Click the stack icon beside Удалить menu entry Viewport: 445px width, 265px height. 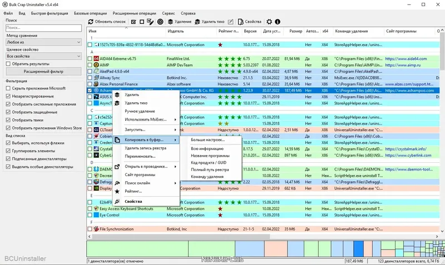117,95
